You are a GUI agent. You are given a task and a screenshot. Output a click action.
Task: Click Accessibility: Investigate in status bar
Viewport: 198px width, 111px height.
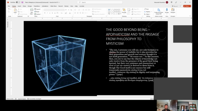[34, 99]
